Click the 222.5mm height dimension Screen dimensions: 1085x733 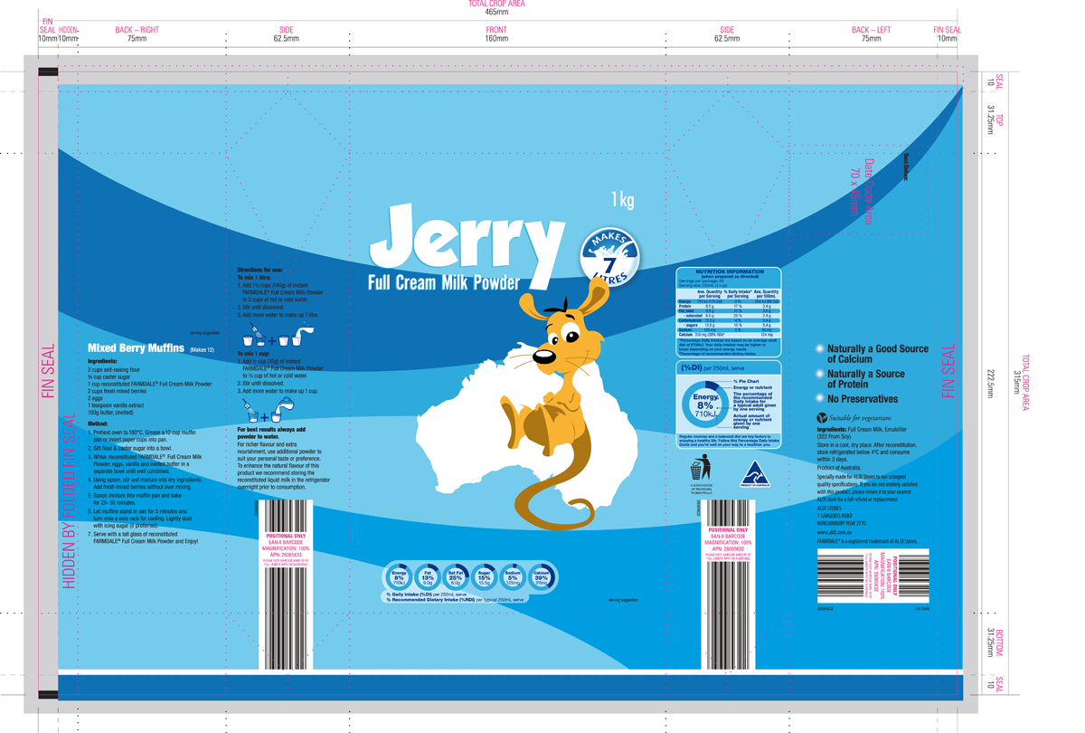990,384
